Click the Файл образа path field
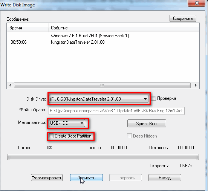Viewport: 208px width, 191px height. point(116,111)
